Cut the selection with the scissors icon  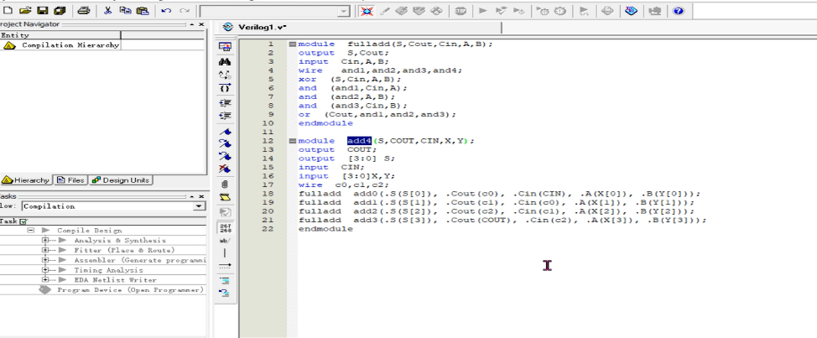(x=108, y=10)
